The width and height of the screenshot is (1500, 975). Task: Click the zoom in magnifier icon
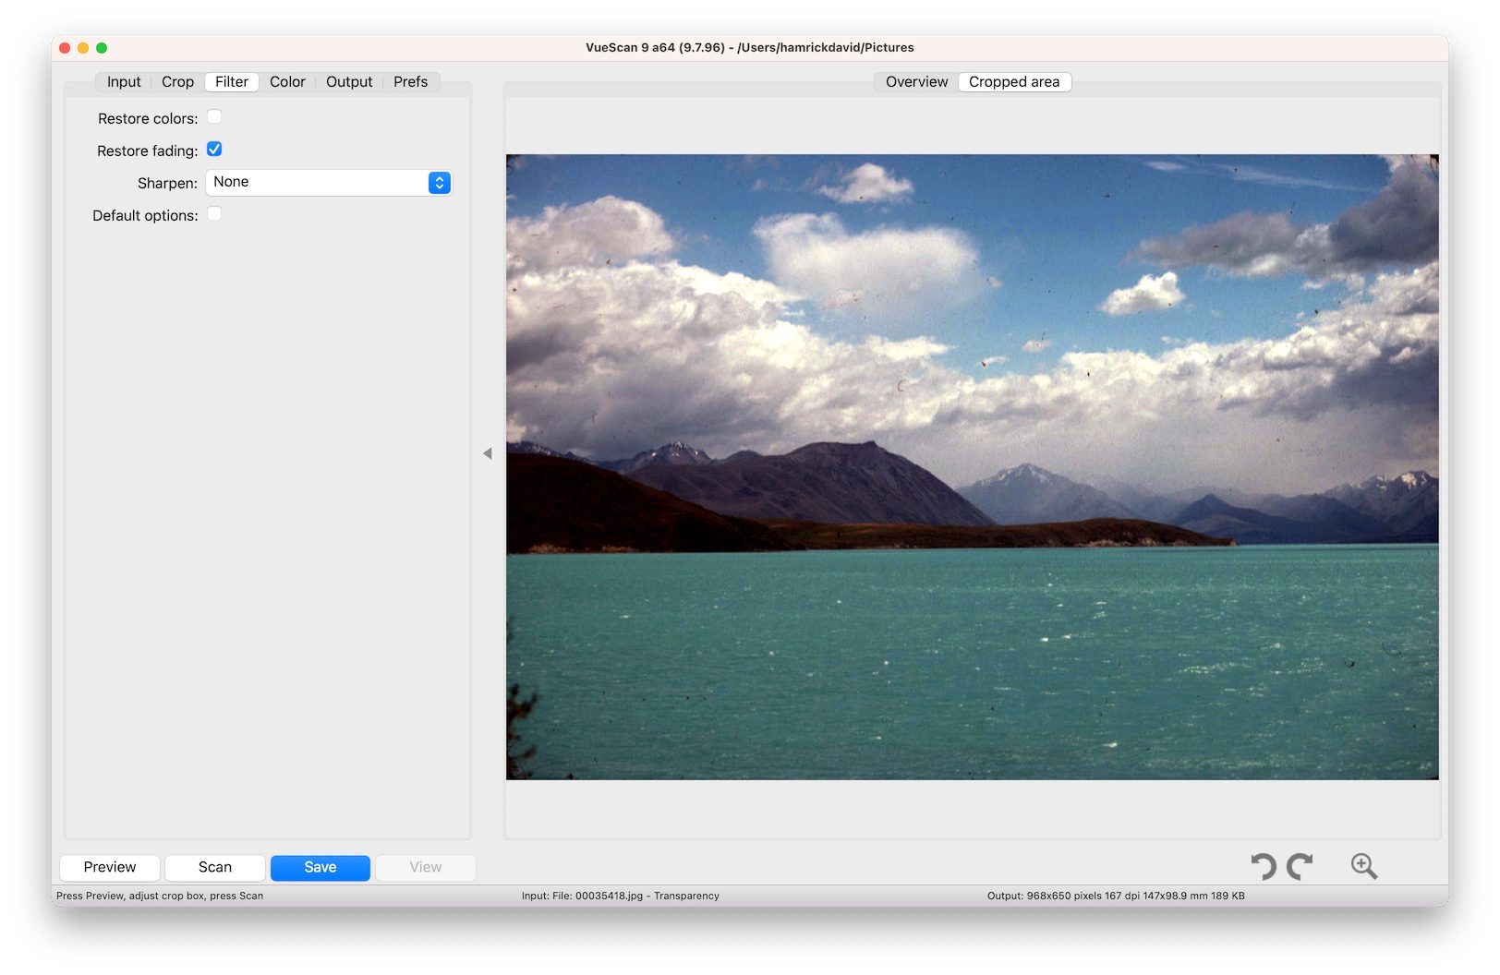[x=1363, y=866]
